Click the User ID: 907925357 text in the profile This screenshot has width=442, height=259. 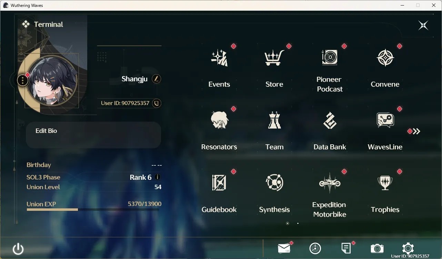(x=125, y=103)
